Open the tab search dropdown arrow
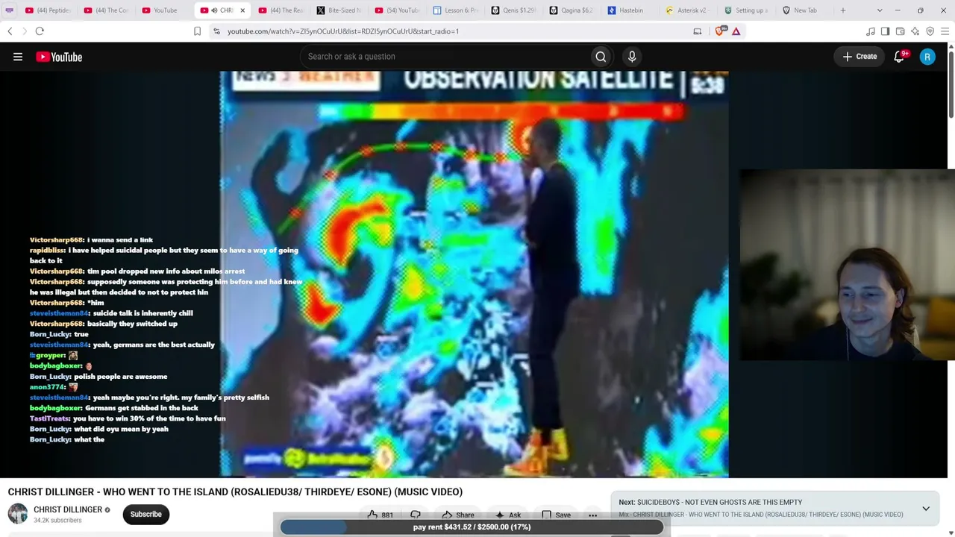 tap(880, 10)
